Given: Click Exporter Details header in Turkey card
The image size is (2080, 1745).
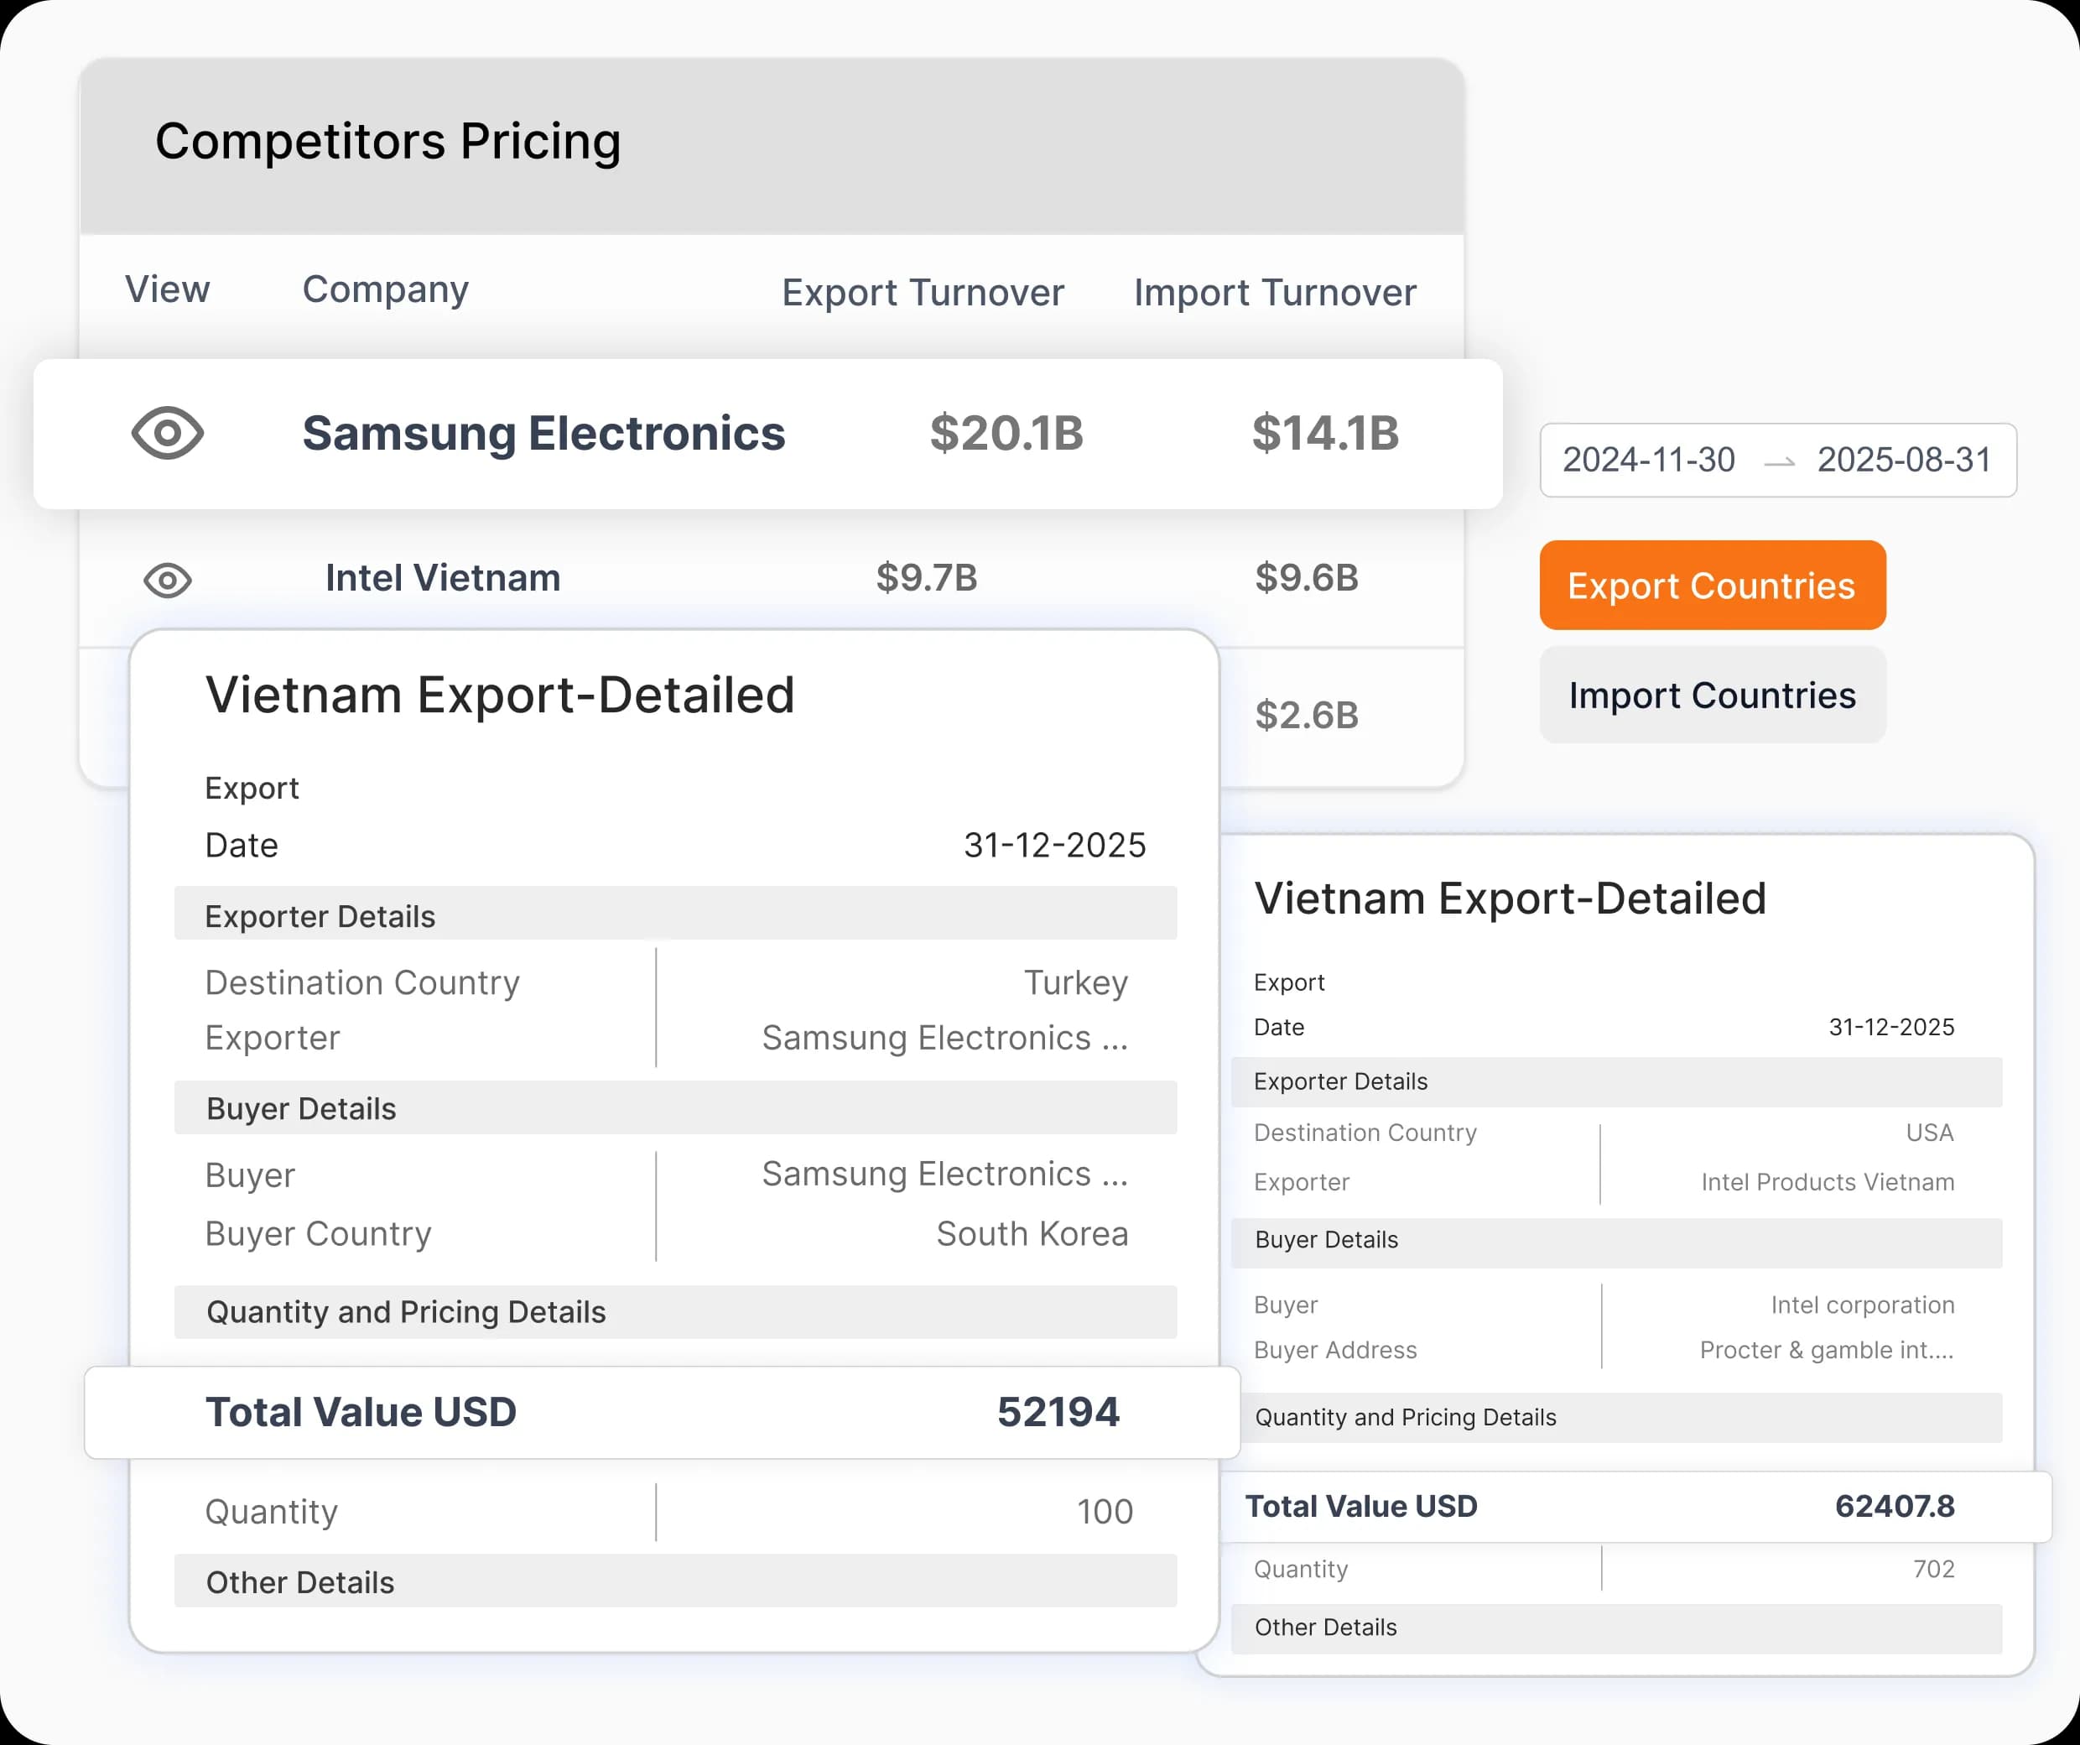Looking at the screenshot, I should pos(675,914).
